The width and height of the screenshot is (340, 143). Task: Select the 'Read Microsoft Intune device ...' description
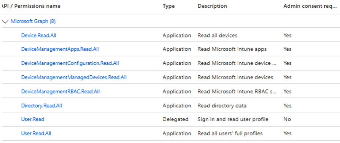pyautogui.click(x=237, y=63)
